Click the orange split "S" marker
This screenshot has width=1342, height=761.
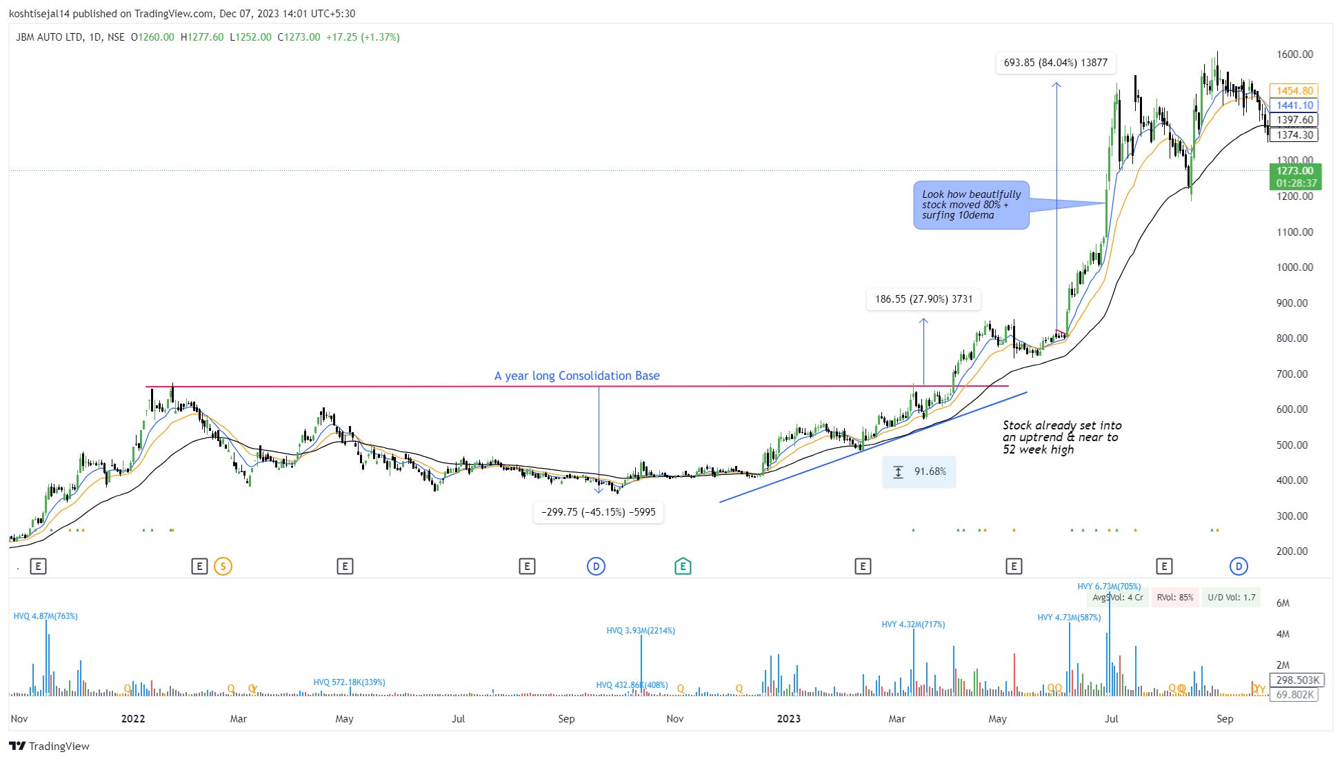(x=223, y=567)
